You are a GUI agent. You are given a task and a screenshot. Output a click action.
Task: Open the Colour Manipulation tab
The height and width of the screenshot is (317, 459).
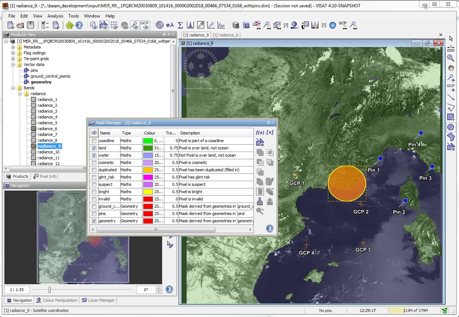point(57,300)
